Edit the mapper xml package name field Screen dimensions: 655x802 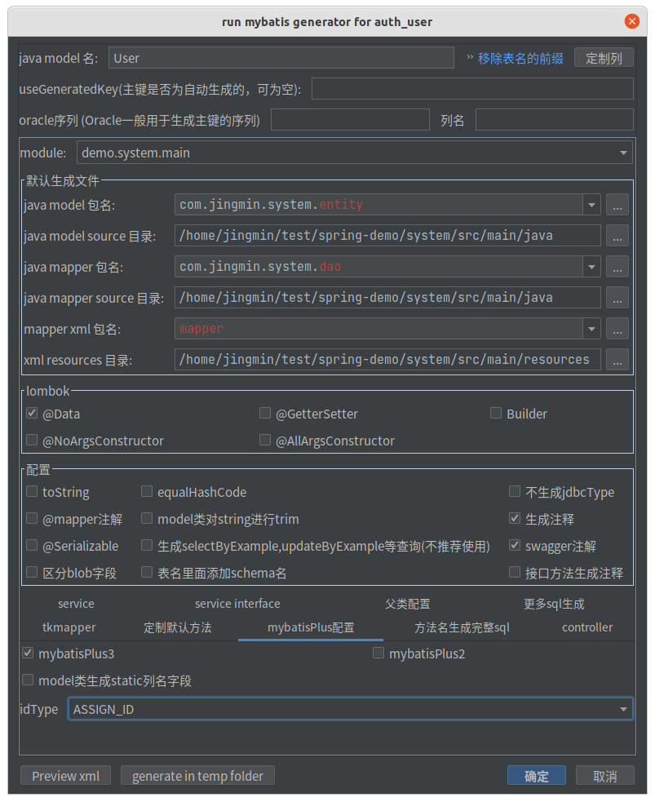point(378,329)
